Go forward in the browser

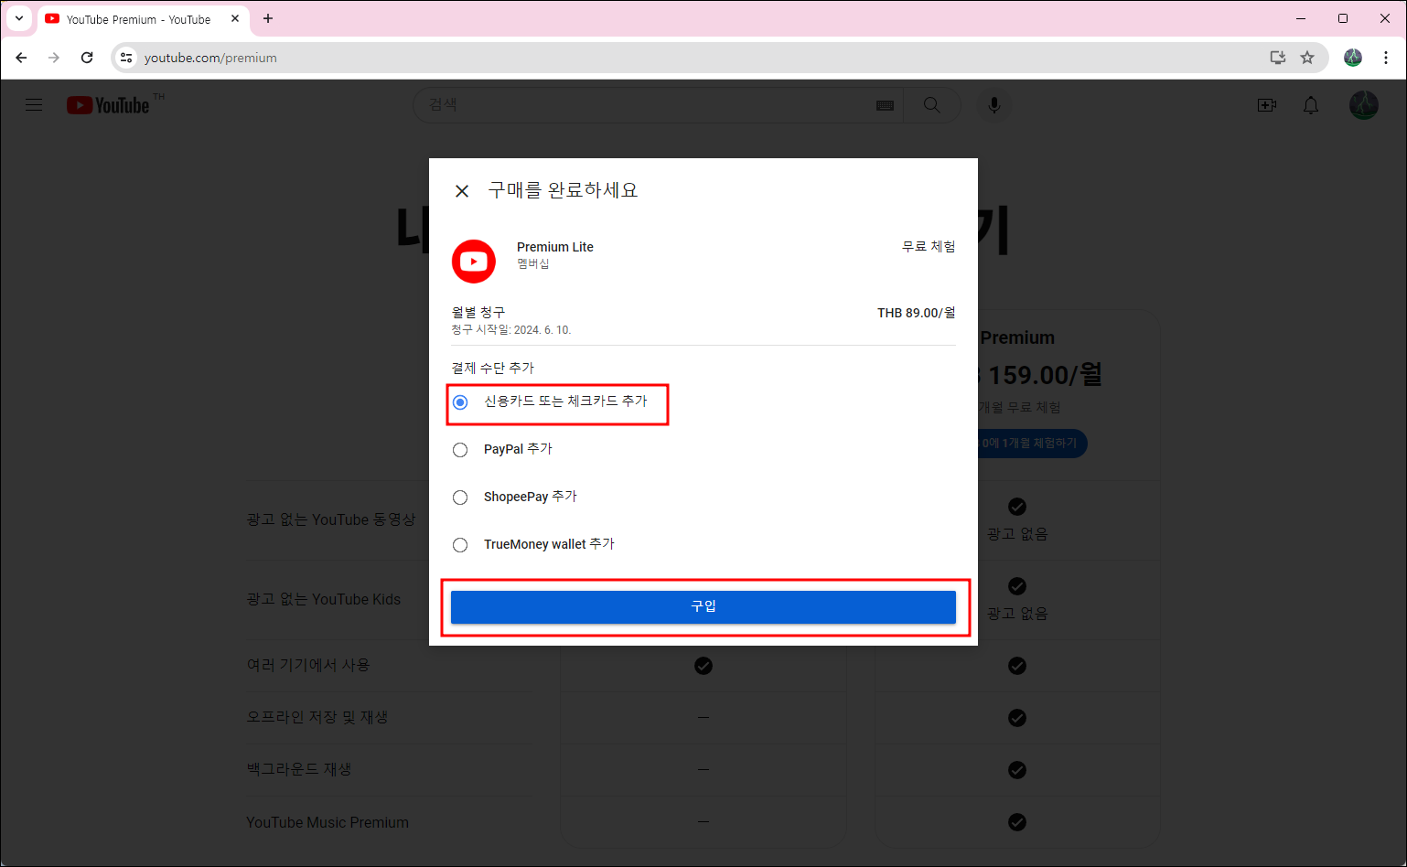click(54, 58)
